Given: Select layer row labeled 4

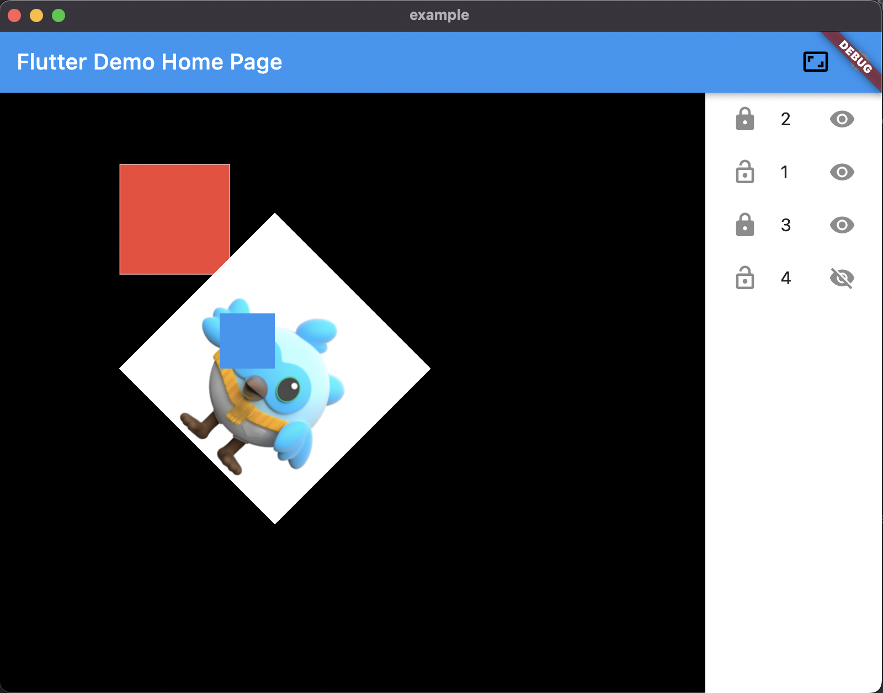Looking at the screenshot, I should pos(794,278).
